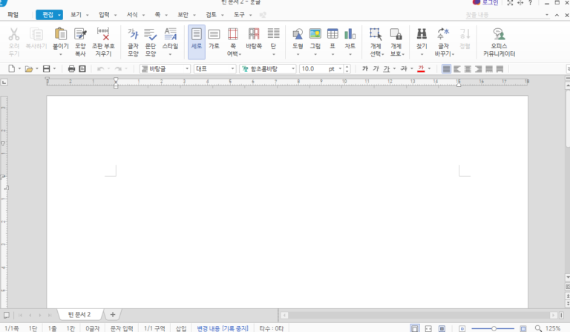The height and width of the screenshot is (332, 570).
Task: Enable right alignment
Action: [479, 69]
